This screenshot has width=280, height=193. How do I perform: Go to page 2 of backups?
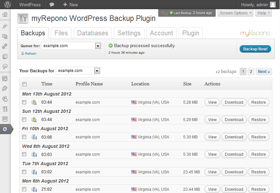[x=251, y=71]
